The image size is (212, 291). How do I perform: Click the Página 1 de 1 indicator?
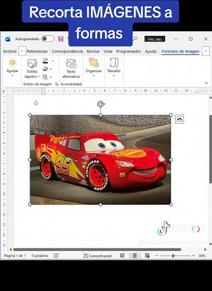click(15, 256)
